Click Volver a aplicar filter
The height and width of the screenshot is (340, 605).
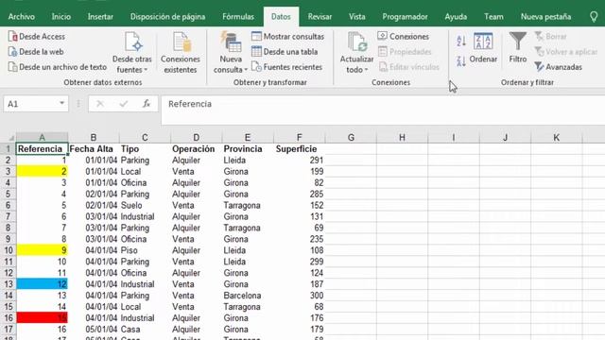[x=565, y=52]
